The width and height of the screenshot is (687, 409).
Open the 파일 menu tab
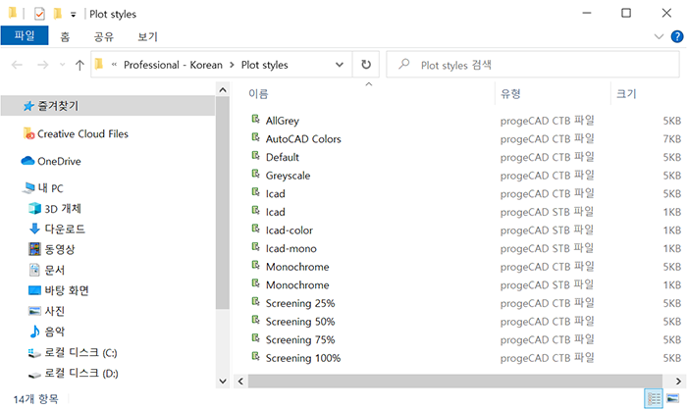[x=24, y=36]
